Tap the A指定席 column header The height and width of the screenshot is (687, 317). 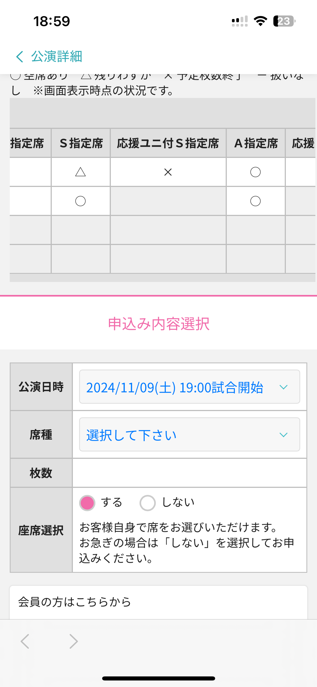256,143
